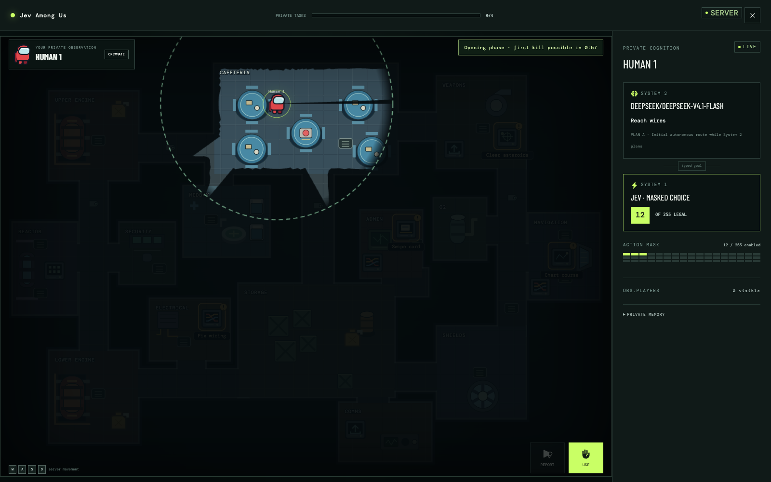Click the security camera monitors icon
This screenshot has height=482, width=771.
tap(147, 240)
